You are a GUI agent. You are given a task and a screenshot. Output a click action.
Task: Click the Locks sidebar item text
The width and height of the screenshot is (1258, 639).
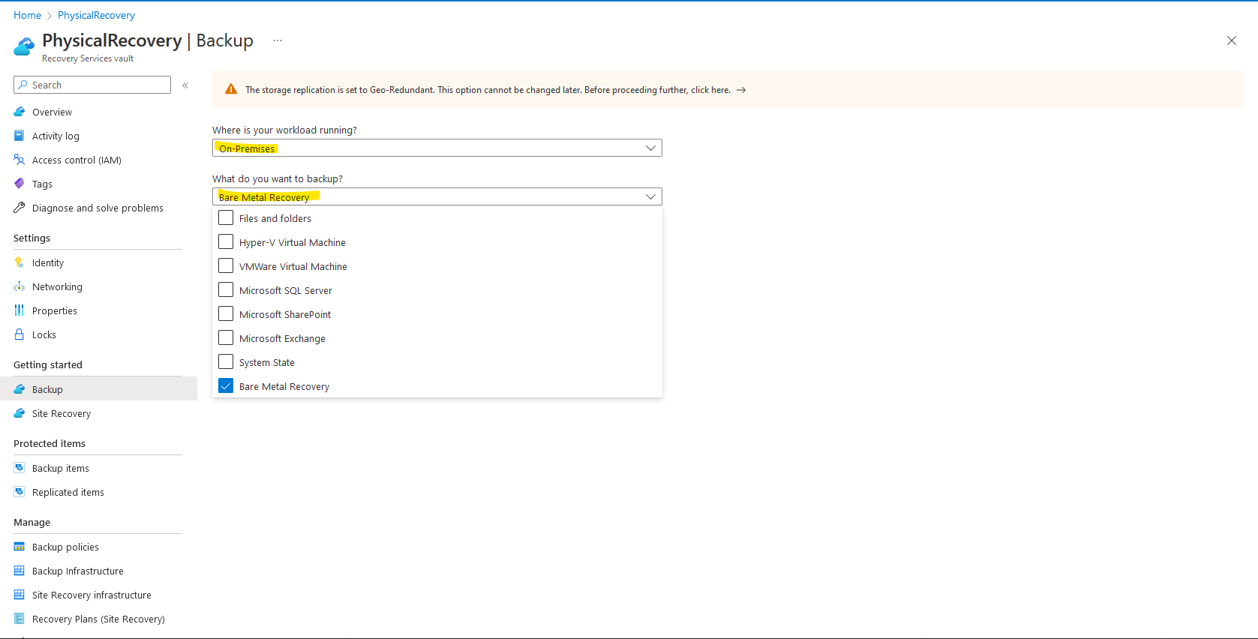click(x=44, y=335)
